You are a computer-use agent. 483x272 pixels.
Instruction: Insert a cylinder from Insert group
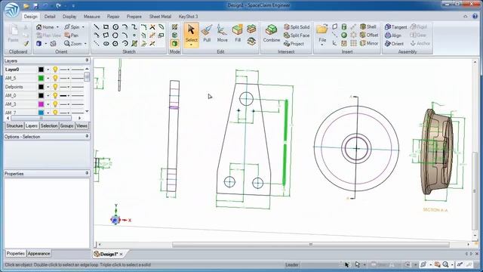[344, 27]
